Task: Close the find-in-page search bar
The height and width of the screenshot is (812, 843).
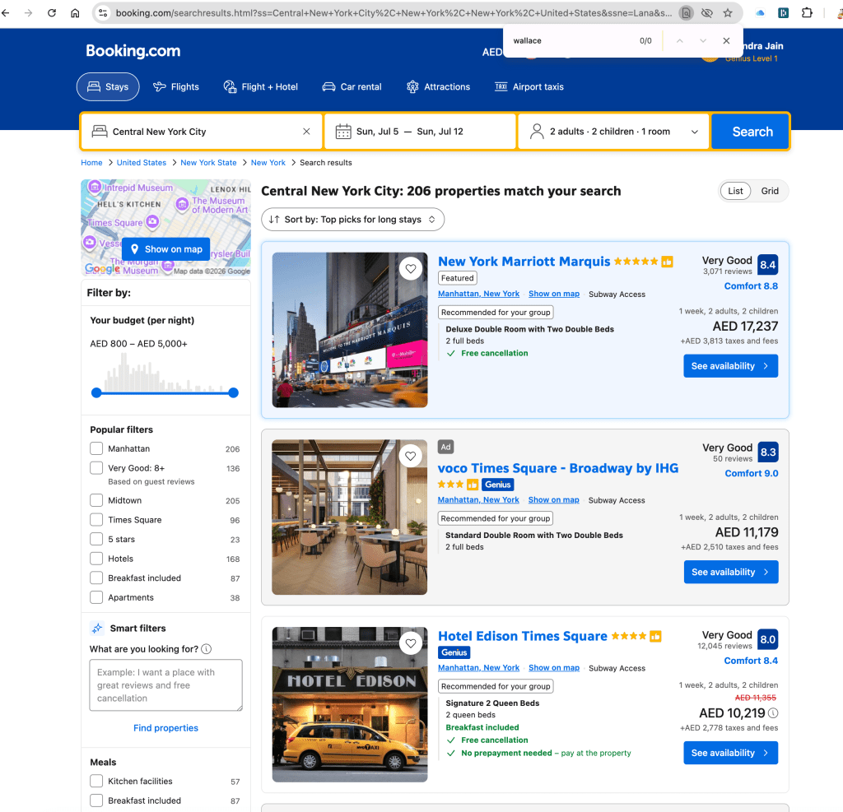Action: [x=726, y=40]
